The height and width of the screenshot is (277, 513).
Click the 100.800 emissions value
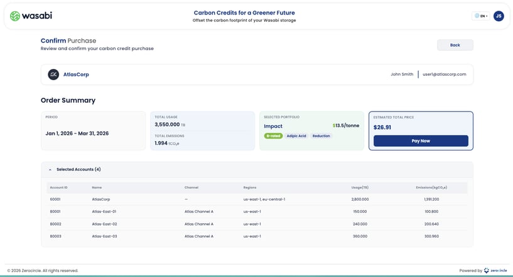pos(431,212)
